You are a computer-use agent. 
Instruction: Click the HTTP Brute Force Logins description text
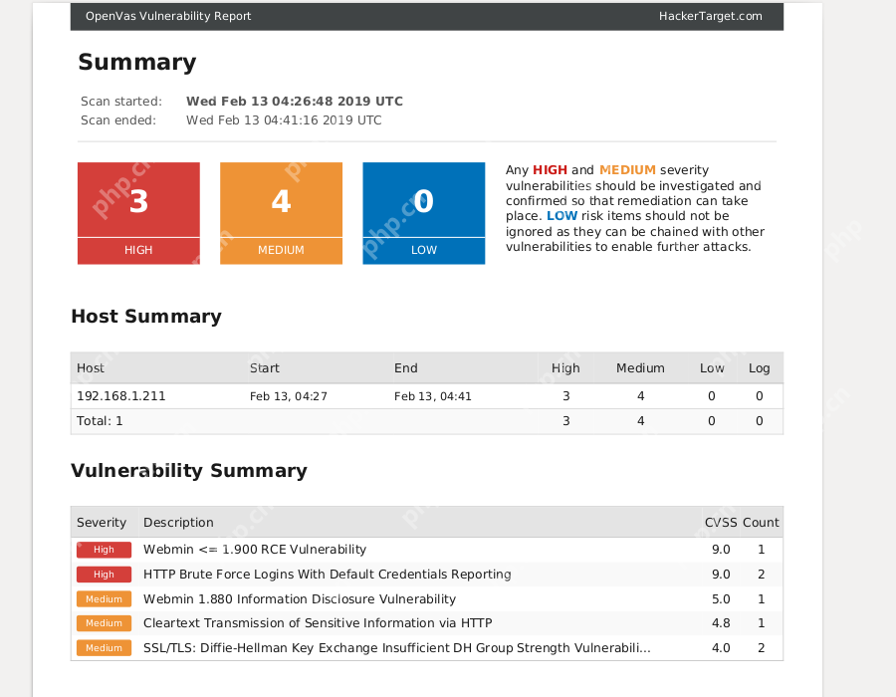pos(327,575)
